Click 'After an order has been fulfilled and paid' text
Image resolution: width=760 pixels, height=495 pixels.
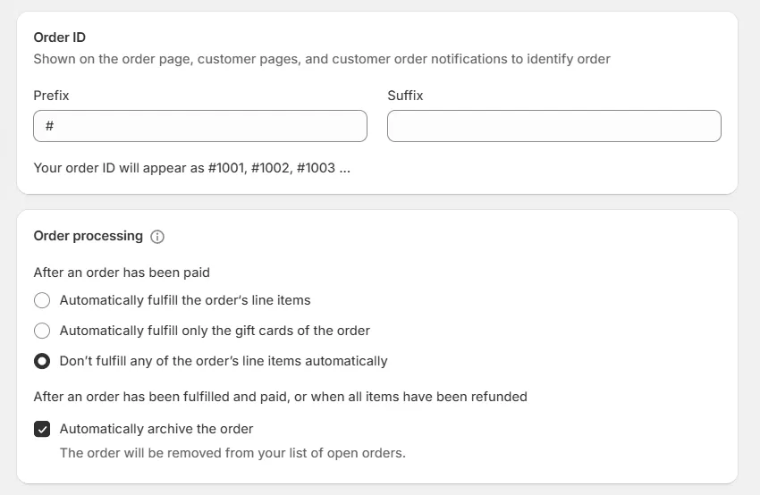[280, 397]
